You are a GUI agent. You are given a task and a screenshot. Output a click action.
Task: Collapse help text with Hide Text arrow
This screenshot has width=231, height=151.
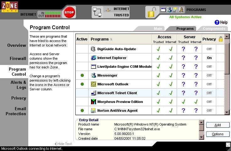click(x=63, y=144)
